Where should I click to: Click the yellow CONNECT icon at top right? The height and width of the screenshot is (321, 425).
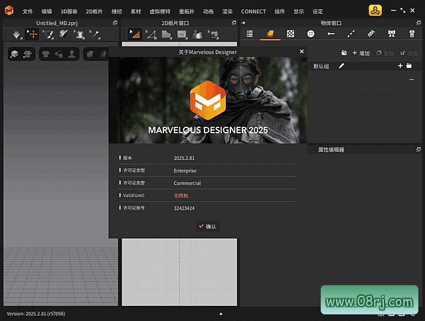(375, 11)
